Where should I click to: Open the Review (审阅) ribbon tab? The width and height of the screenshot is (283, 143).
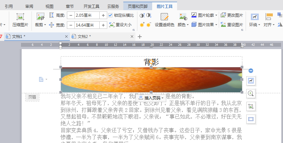coord(29,7)
